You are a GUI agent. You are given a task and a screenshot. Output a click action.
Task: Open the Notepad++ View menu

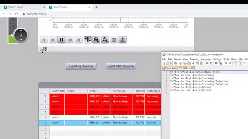pos(185,59)
